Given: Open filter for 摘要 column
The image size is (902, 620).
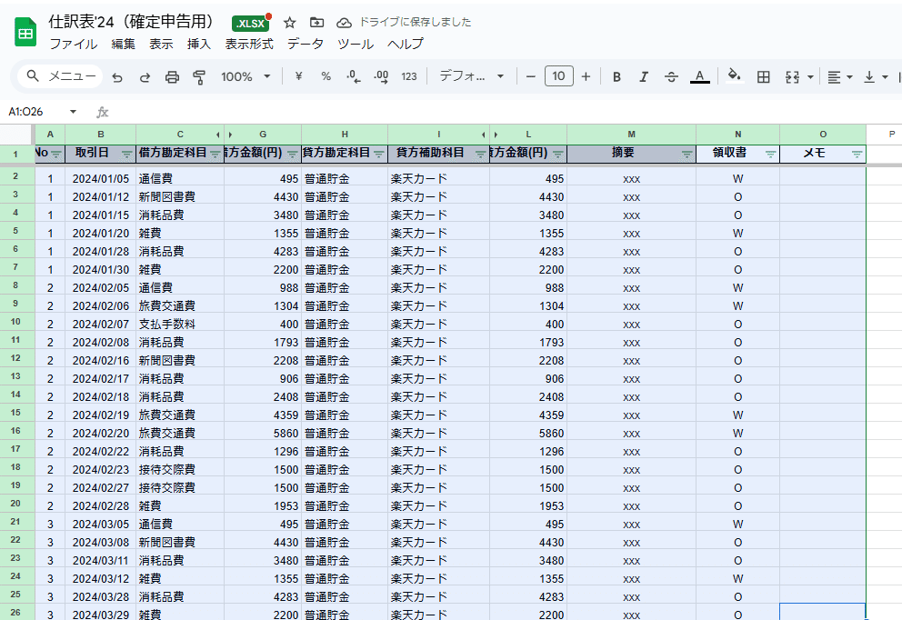Looking at the screenshot, I should (687, 154).
